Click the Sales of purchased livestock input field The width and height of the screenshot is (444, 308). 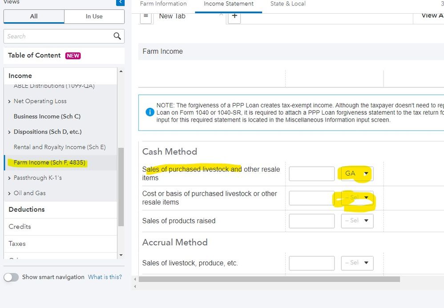[311, 174]
